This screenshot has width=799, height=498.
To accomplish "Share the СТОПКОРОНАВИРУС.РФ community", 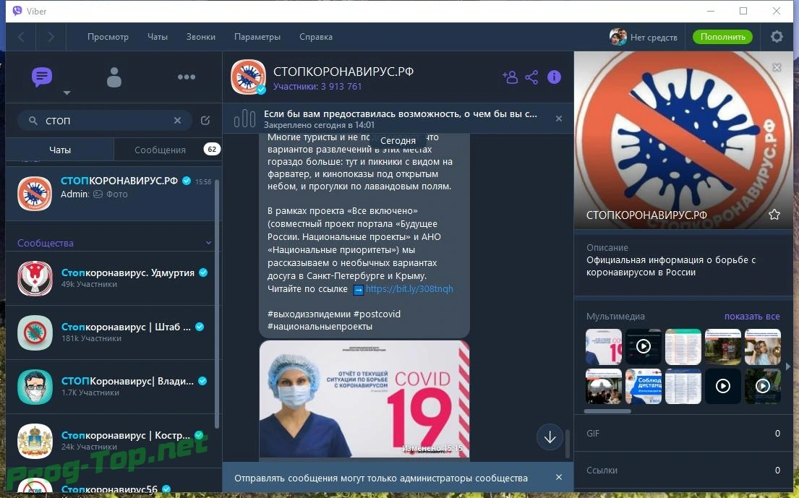I will coord(531,77).
